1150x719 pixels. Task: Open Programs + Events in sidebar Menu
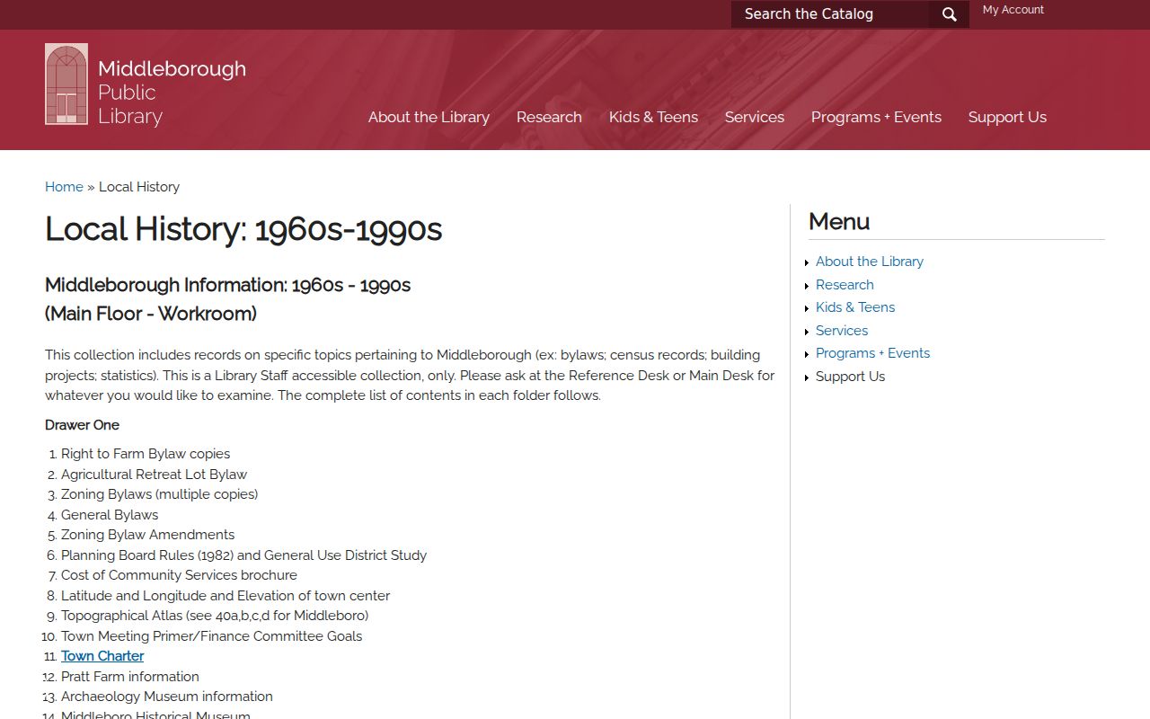(872, 353)
